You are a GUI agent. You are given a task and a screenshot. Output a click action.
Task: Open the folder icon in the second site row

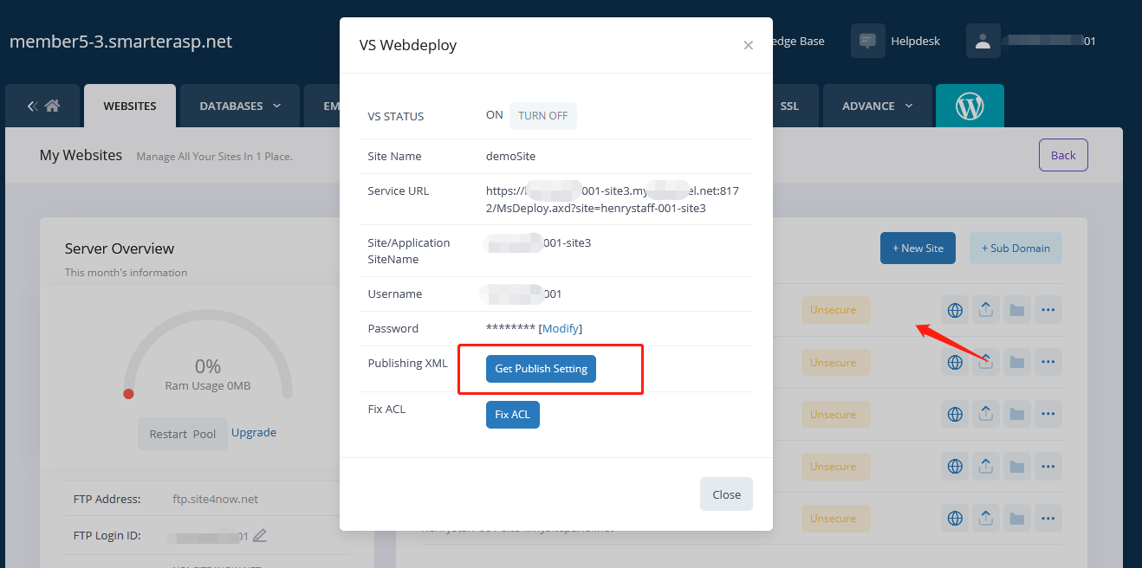(x=1016, y=362)
